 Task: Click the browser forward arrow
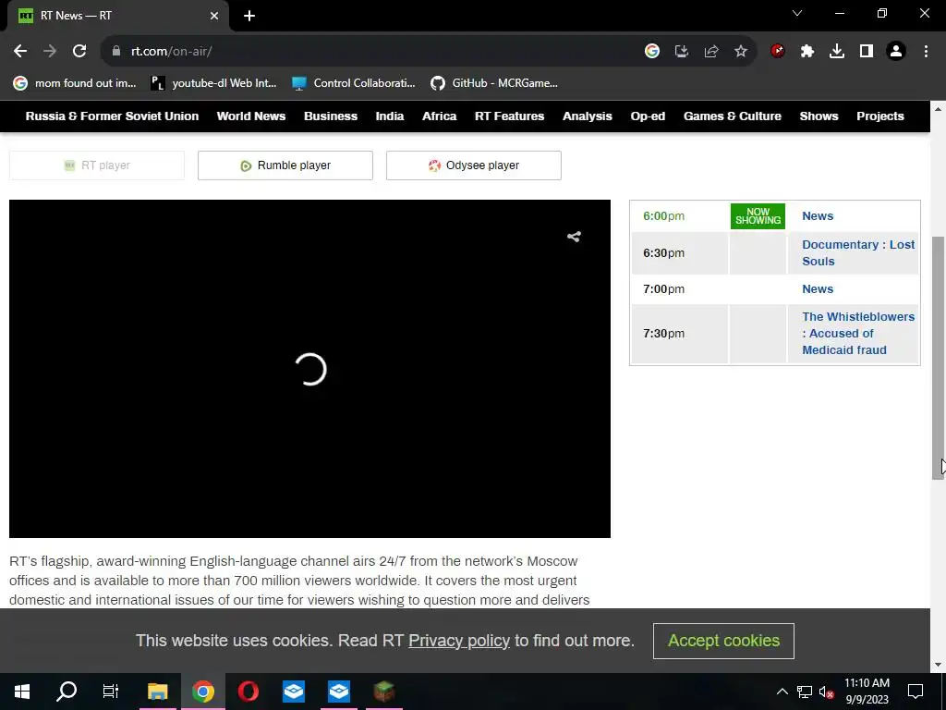click(x=50, y=52)
